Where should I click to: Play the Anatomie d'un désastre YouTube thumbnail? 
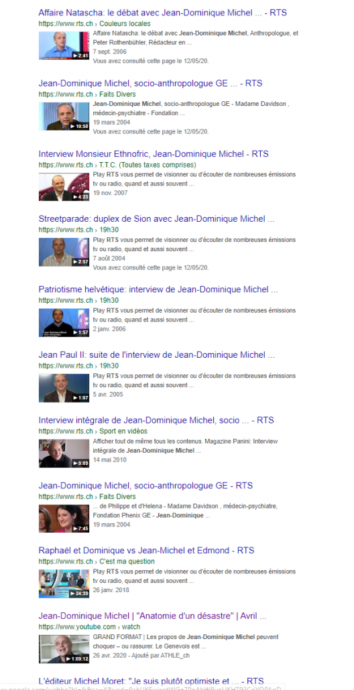click(64, 648)
